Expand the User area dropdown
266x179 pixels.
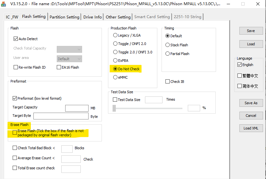(69, 59)
